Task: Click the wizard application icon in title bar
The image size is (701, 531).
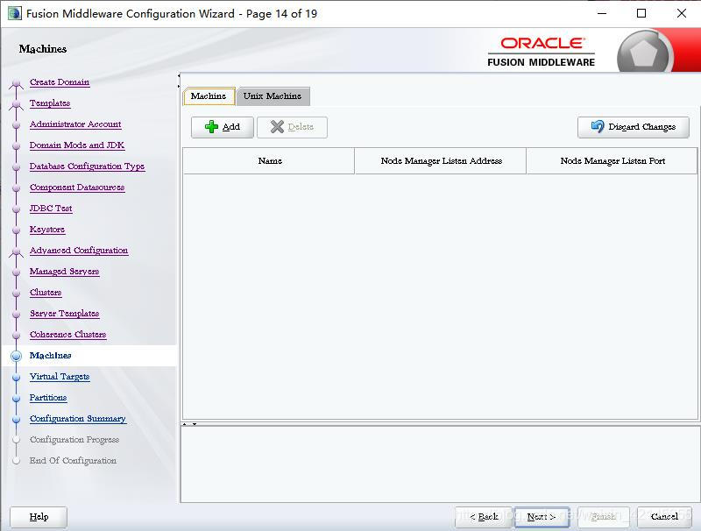Action: 14,13
